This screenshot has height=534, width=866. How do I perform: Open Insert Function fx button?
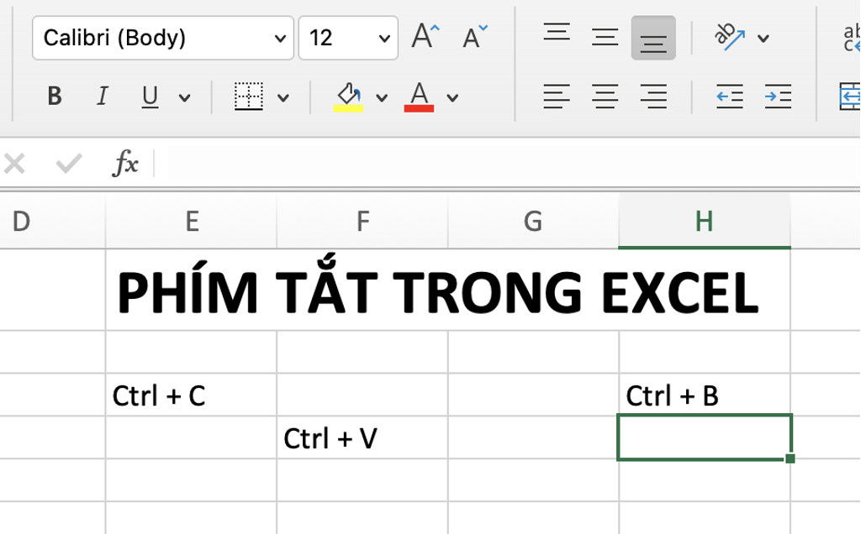click(125, 164)
